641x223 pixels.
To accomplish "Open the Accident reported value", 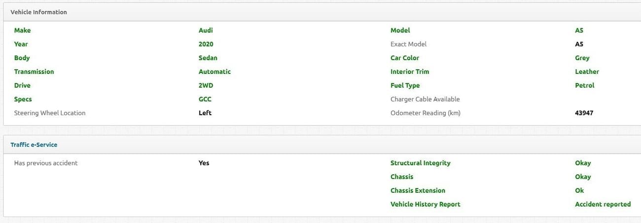I will point(603,204).
